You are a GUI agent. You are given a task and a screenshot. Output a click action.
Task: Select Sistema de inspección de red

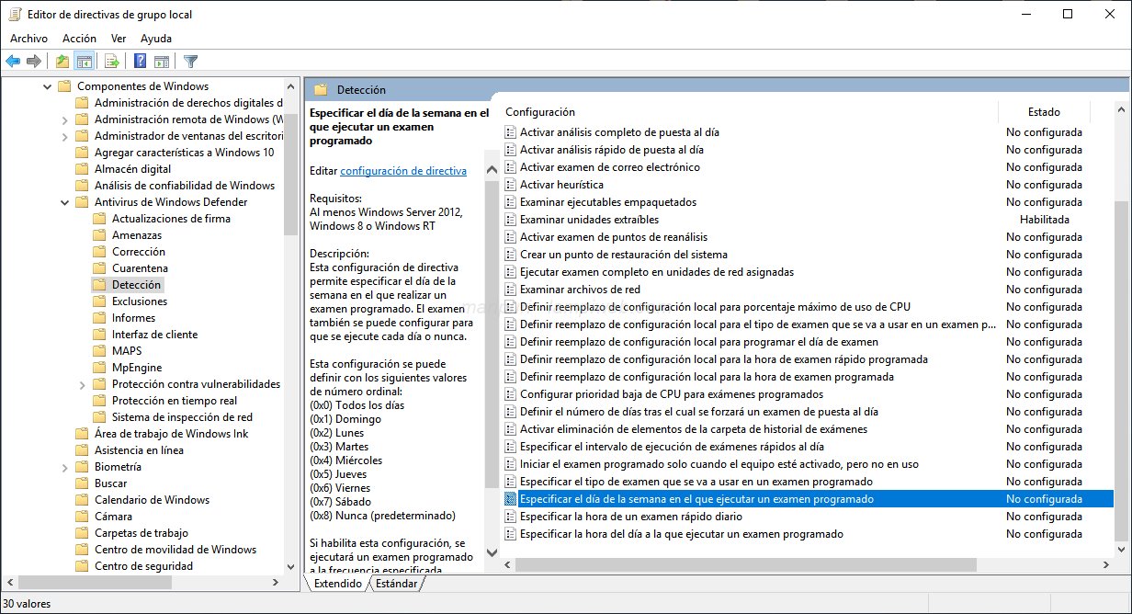tap(182, 417)
